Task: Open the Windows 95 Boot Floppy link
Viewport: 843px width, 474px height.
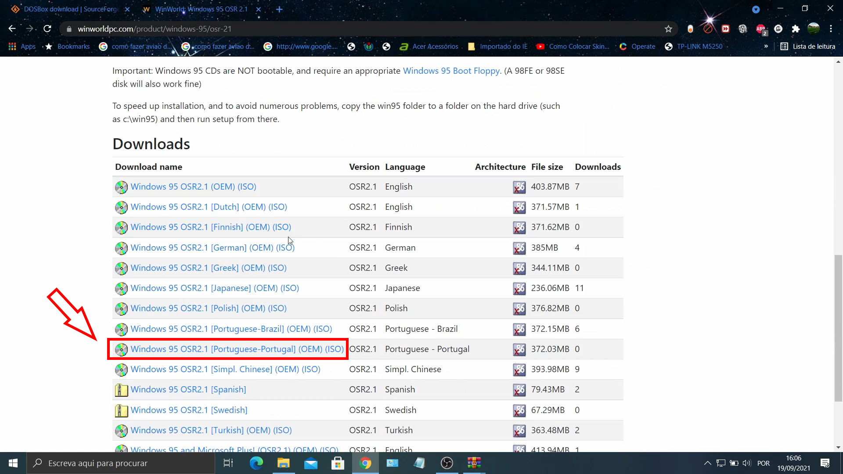Action: coord(451,71)
